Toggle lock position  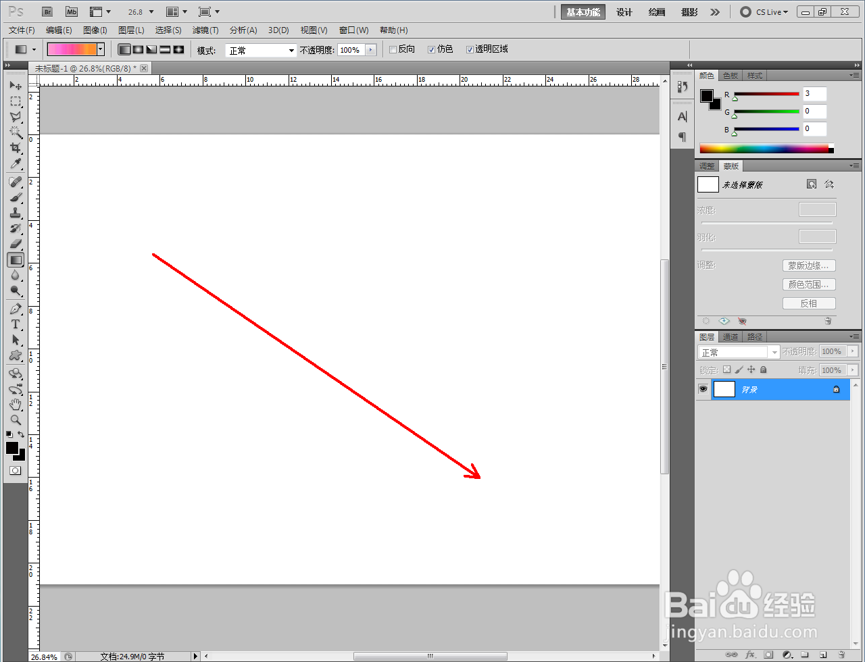click(751, 370)
